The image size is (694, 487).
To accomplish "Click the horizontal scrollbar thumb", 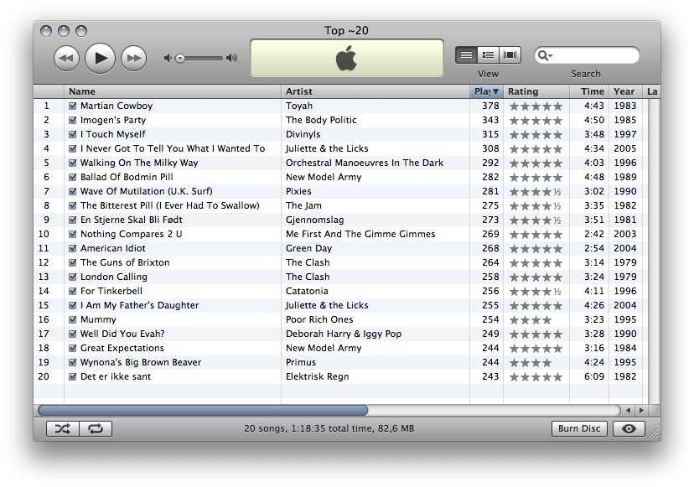I will pos(203,411).
